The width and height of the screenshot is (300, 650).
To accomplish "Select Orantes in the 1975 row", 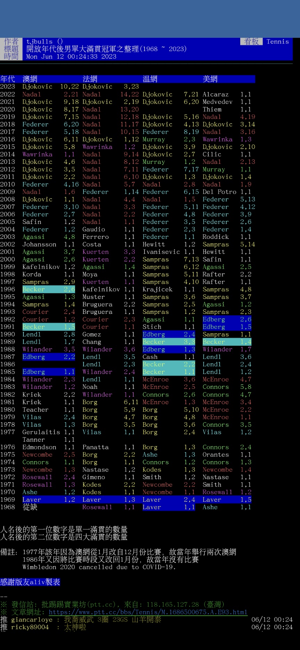I will click(216, 455).
